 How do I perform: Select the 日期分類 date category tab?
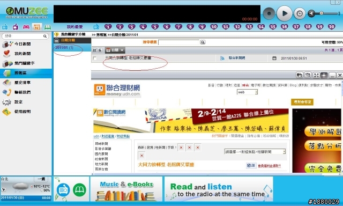pyautogui.click(x=72, y=40)
